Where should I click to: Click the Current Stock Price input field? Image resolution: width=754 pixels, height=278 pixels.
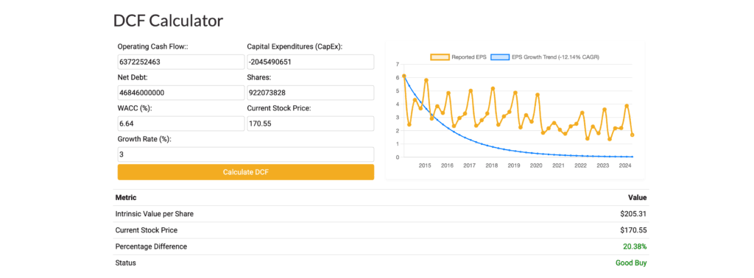pyautogui.click(x=310, y=124)
